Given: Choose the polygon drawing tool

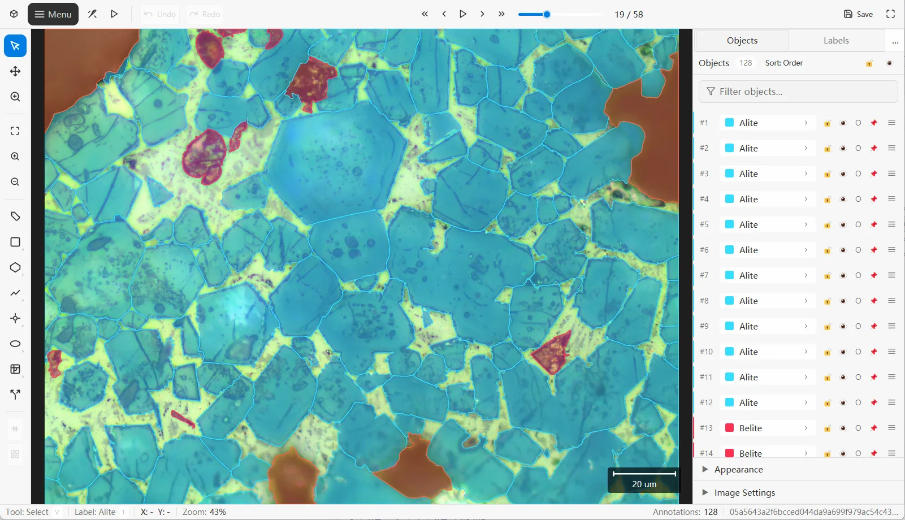Looking at the screenshot, I should coord(15,267).
